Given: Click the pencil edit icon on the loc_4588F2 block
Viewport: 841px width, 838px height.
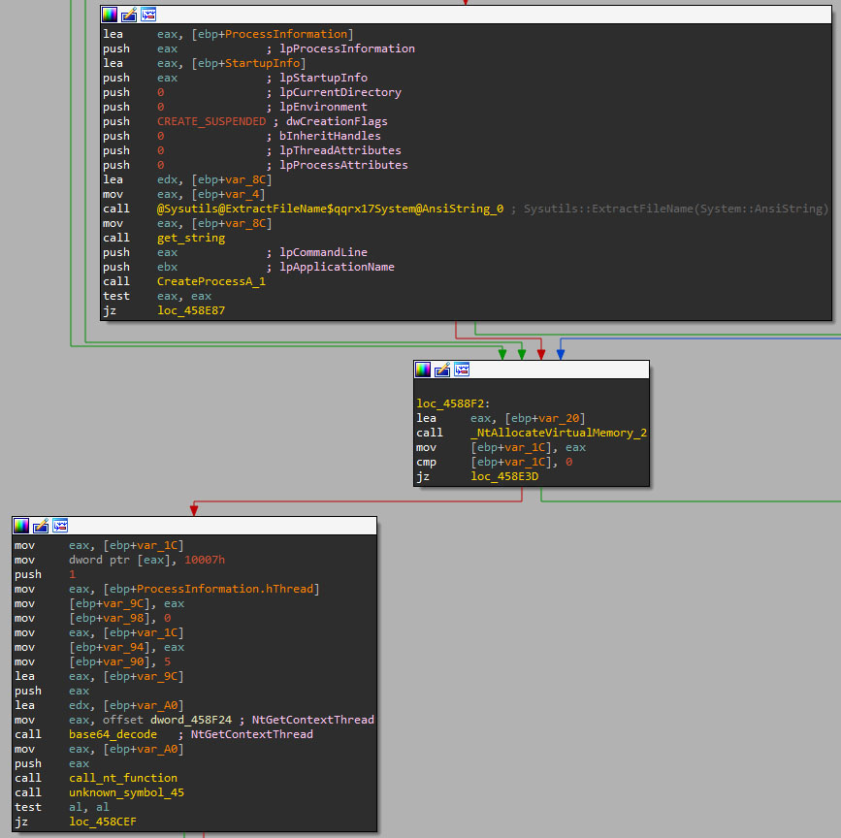Looking at the screenshot, I should (x=442, y=370).
